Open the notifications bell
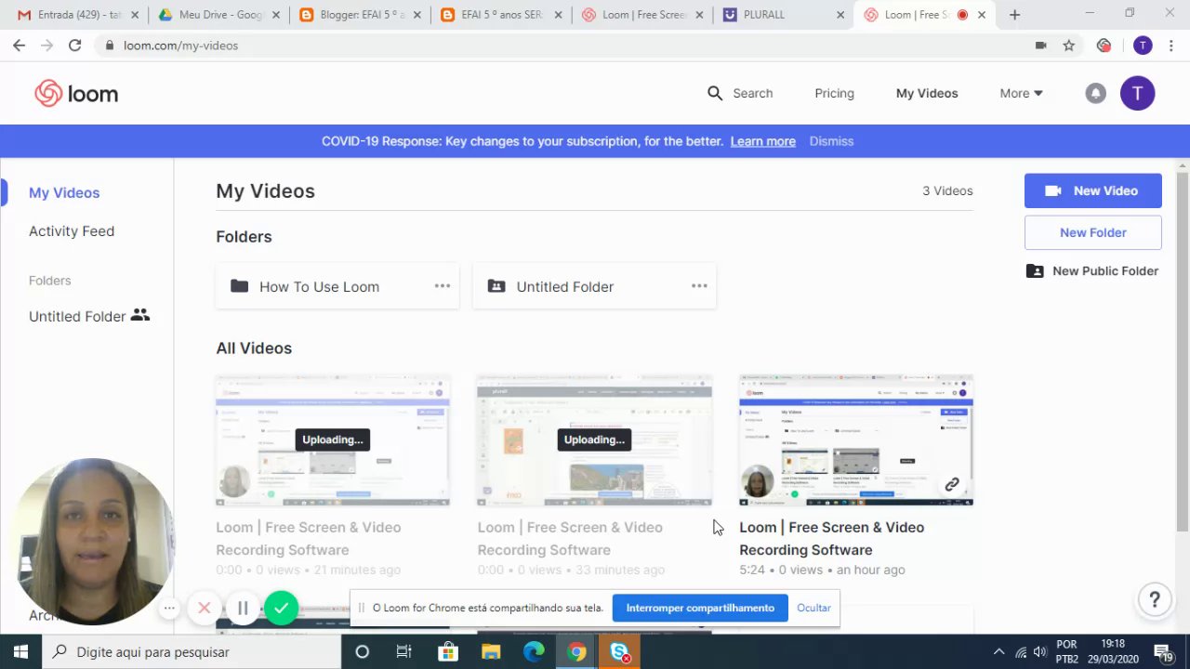Viewport: 1190px width, 669px height. [x=1096, y=93]
